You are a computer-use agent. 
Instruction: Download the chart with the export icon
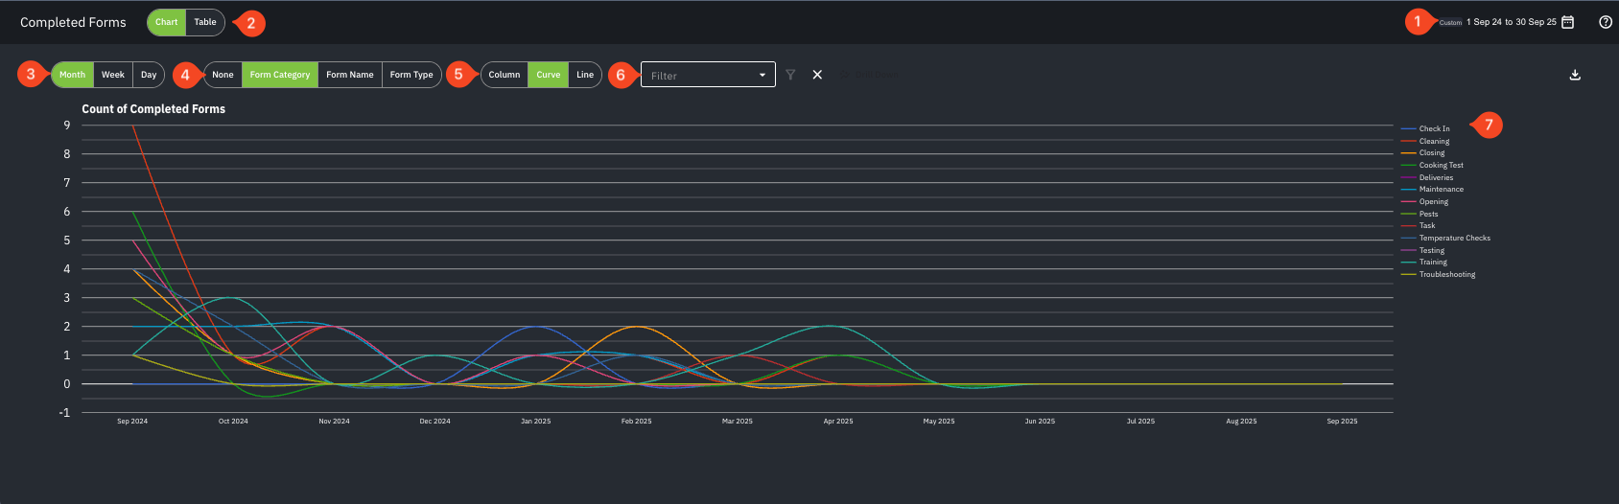[1575, 75]
